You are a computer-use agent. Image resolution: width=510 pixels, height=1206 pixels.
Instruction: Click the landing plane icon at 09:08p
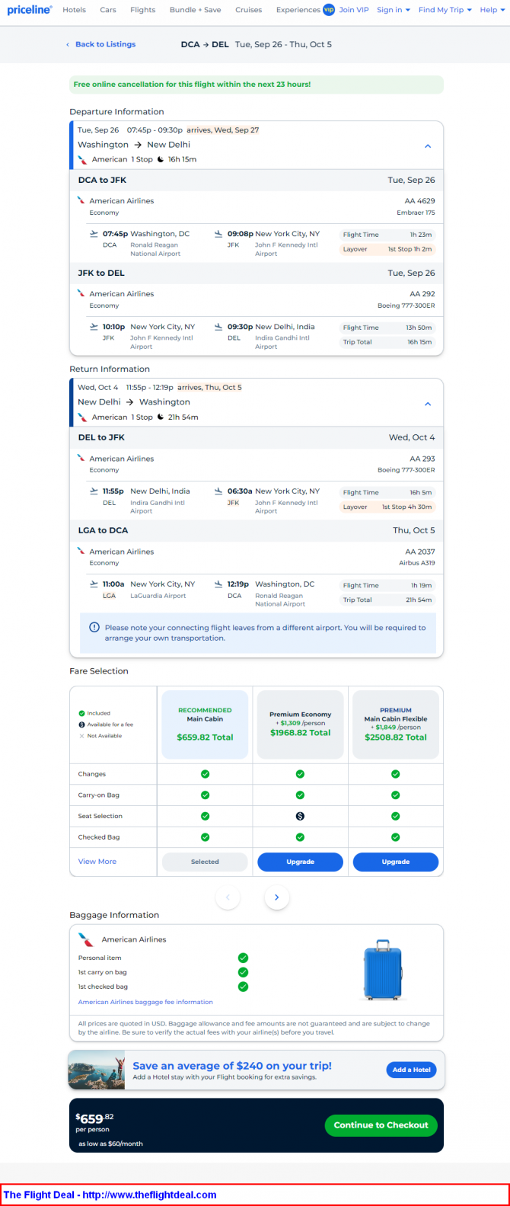(219, 234)
